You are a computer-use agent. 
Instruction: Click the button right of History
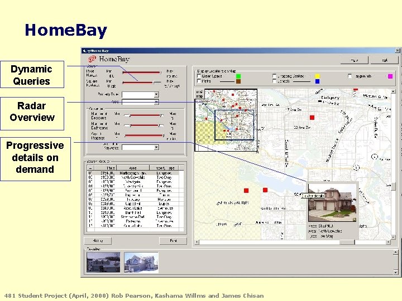(x=173, y=241)
